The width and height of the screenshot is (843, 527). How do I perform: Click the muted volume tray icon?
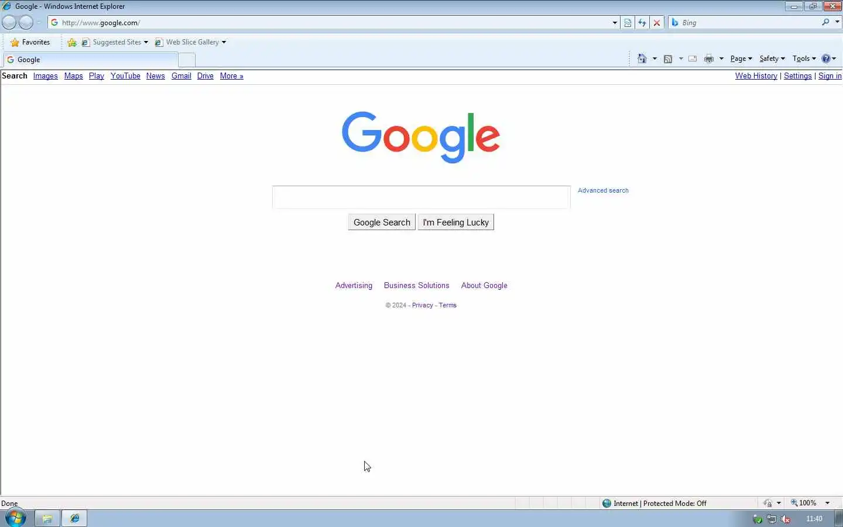786,519
